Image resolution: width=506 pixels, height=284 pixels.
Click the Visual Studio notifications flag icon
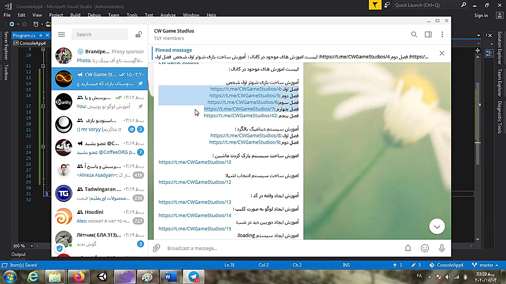375,5
